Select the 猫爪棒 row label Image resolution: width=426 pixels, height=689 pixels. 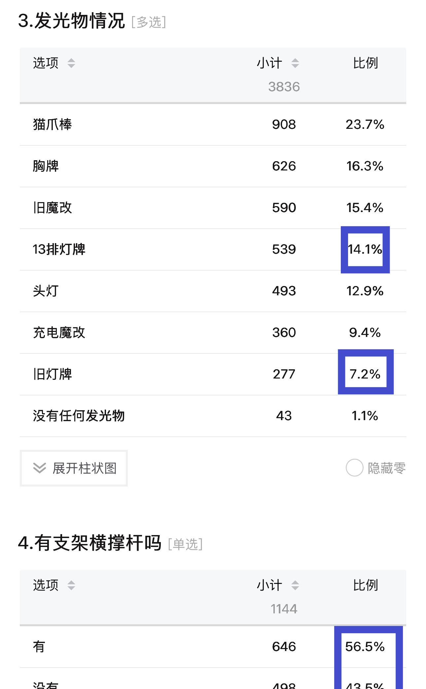(53, 125)
